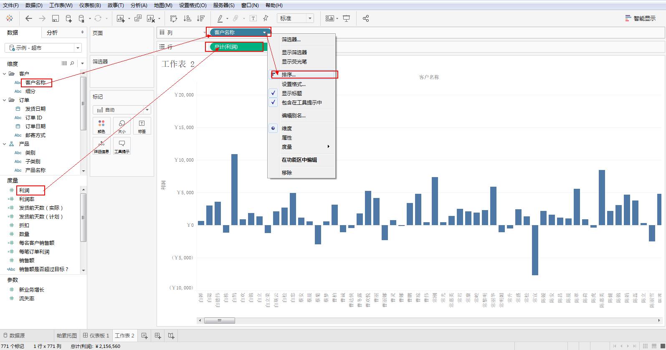Open the 度量 submenu arrow
The height and width of the screenshot is (350, 666).
[329, 147]
